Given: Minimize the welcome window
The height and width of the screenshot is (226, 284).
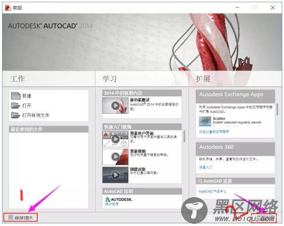Looking at the screenshot, I should coord(237,8).
